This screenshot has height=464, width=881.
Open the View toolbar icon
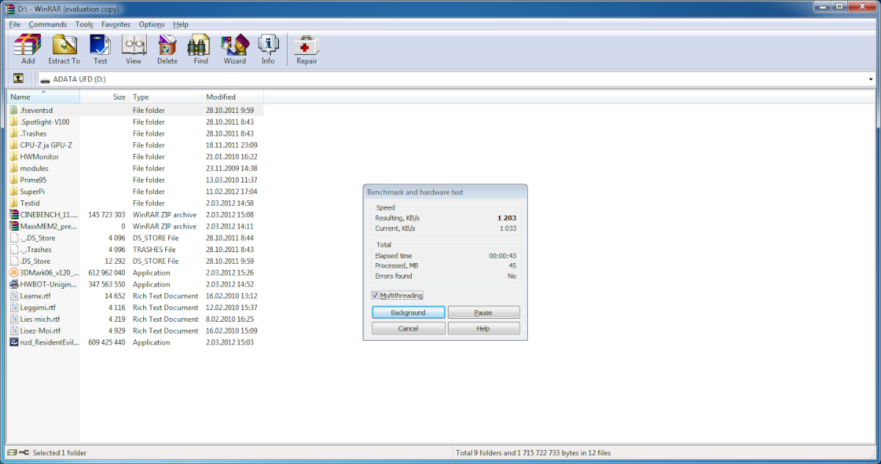tap(134, 45)
